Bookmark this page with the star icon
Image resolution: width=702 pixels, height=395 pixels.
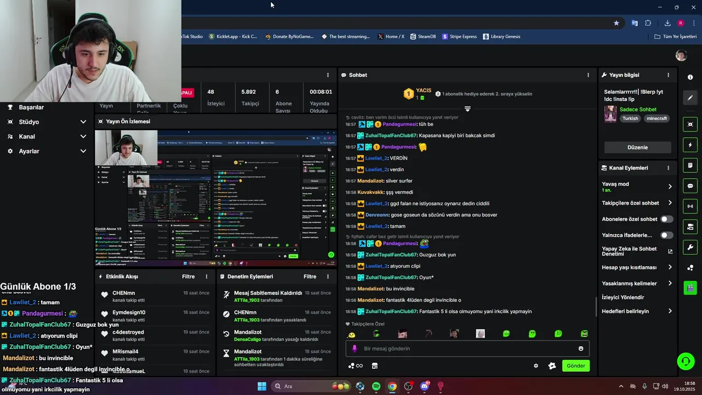coord(616,23)
